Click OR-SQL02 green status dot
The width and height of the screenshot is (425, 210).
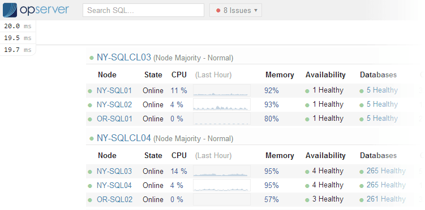(90, 200)
